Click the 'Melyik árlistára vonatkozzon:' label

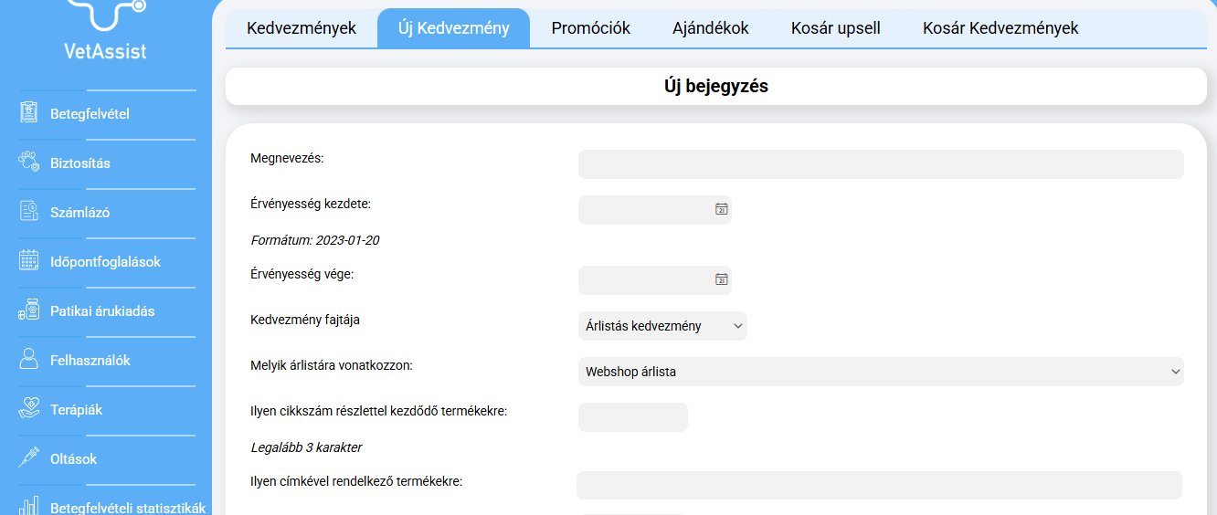332,365
